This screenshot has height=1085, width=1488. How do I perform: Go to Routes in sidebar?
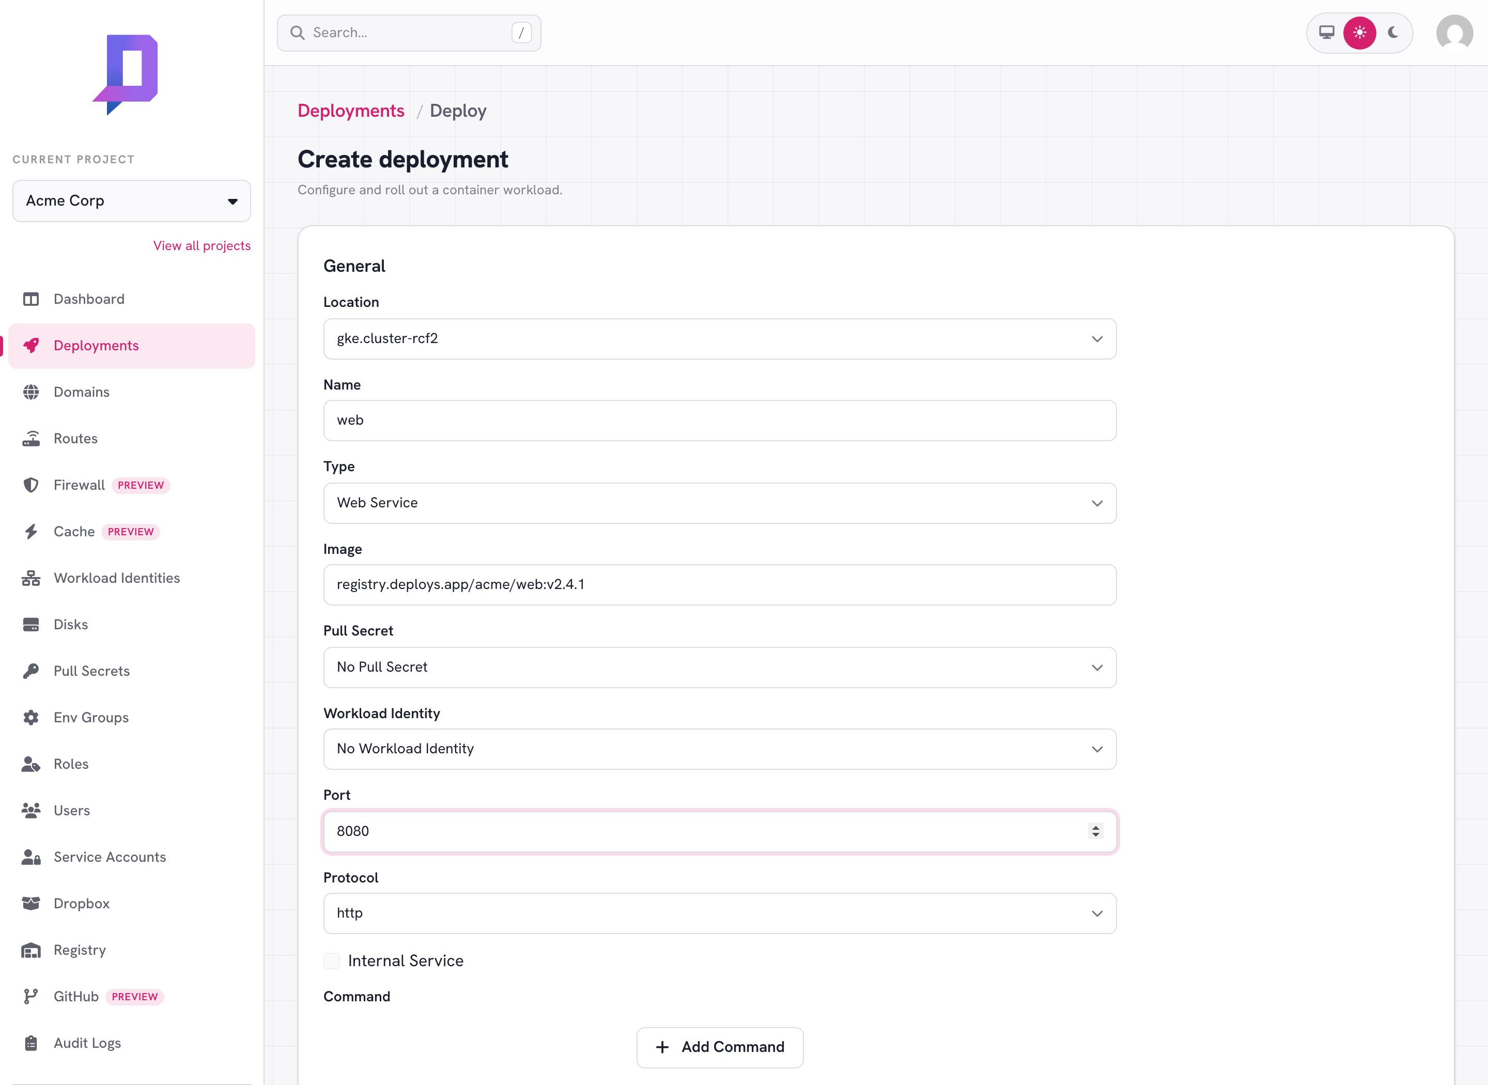pyautogui.click(x=131, y=439)
